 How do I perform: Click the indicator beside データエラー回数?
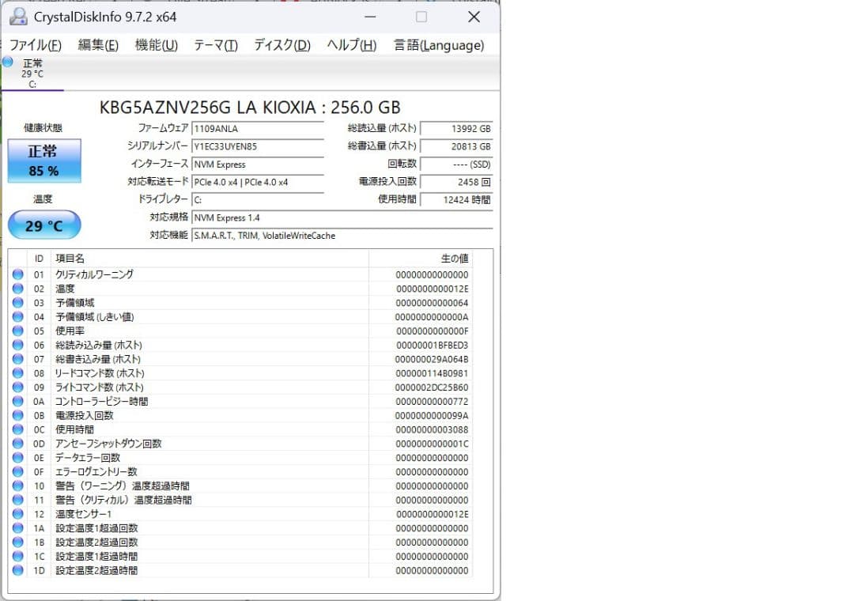pyautogui.click(x=17, y=458)
